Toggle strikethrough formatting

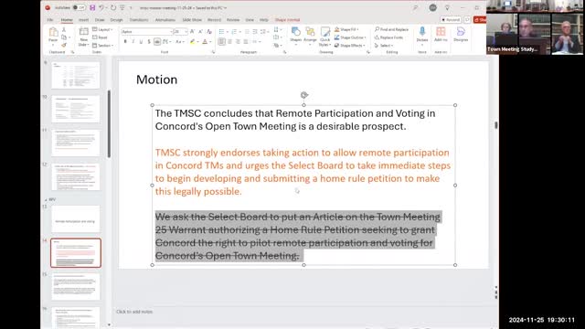(157, 41)
